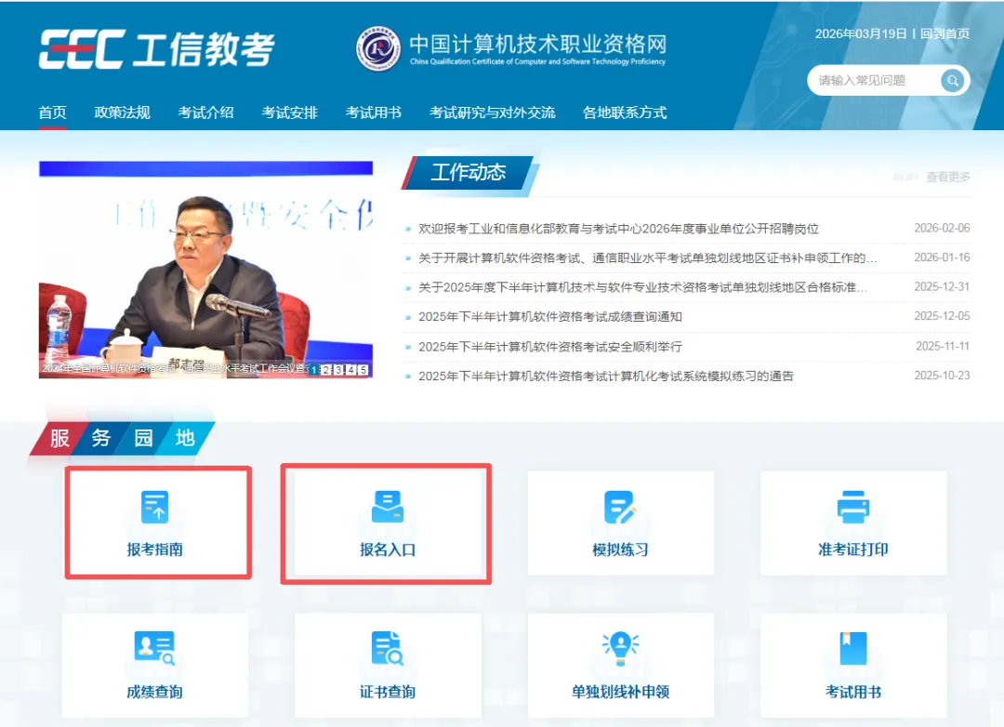Open the 证书查询 certificate inquiry icon
This screenshot has height=727, width=1004.
click(388, 666)
